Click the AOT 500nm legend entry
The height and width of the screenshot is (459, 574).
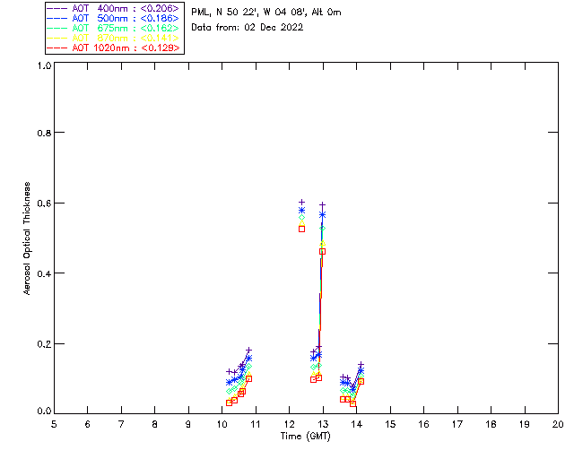tap(113, 18)
